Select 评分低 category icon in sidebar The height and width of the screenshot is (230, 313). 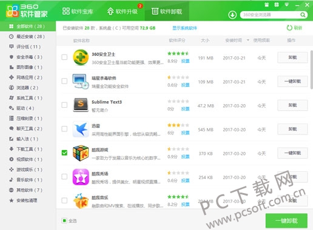12,47
